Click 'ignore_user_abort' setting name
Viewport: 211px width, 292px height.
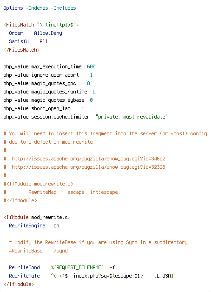(x=55, y=75)
